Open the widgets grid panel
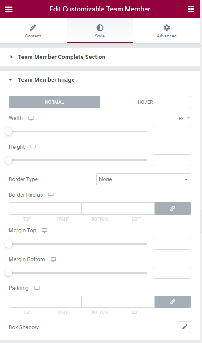Viewport: 202px width, 343px height. tap(191, 9)
